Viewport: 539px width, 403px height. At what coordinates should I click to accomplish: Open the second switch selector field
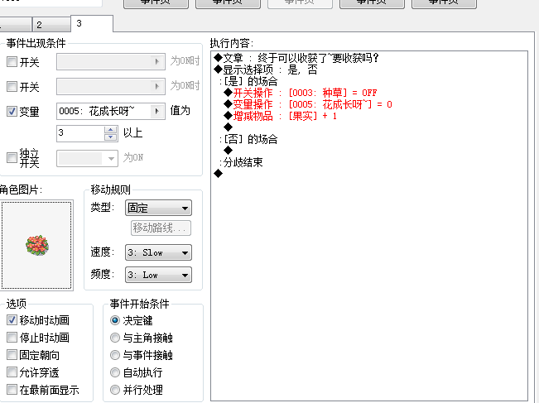tap(111, 86)
